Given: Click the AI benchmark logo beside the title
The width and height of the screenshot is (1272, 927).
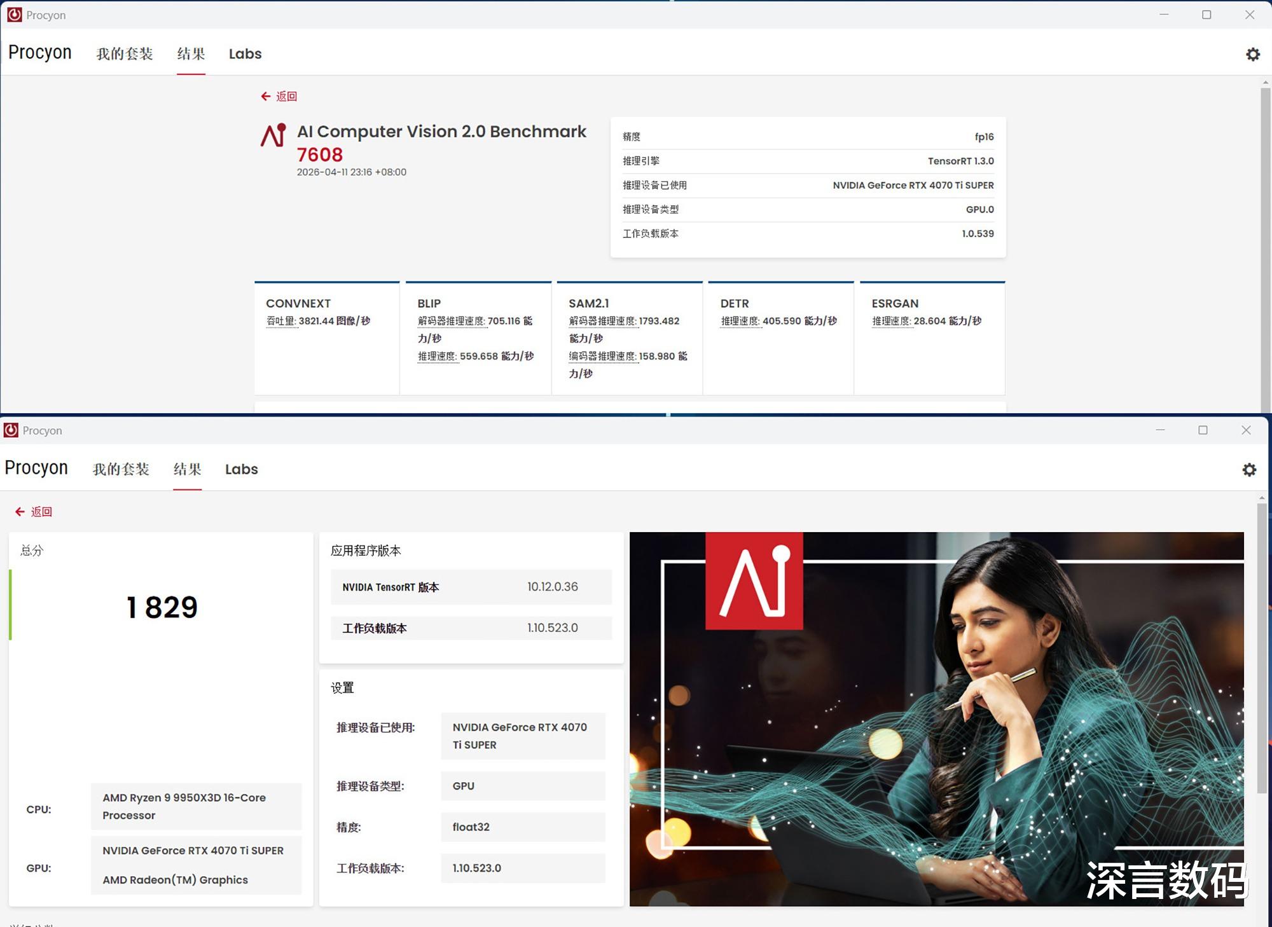Looking at the screenshot, I should tap(273, 135).
